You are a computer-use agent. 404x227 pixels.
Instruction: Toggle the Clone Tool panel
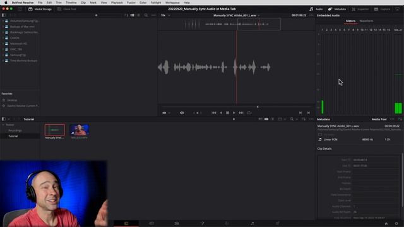pyautogui.click(x=67, y=9)
